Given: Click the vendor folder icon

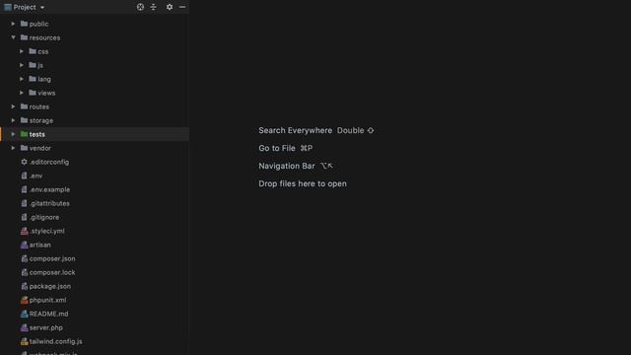Looking at the screenshot, I should 24,148.
